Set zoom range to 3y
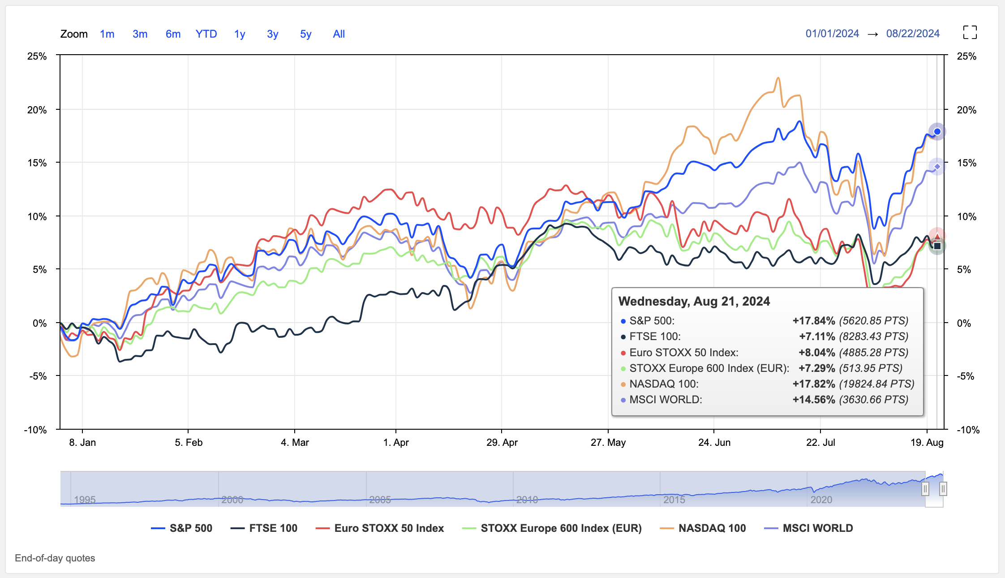Viewport: 1005px width, 578px height. coord(272,34)
